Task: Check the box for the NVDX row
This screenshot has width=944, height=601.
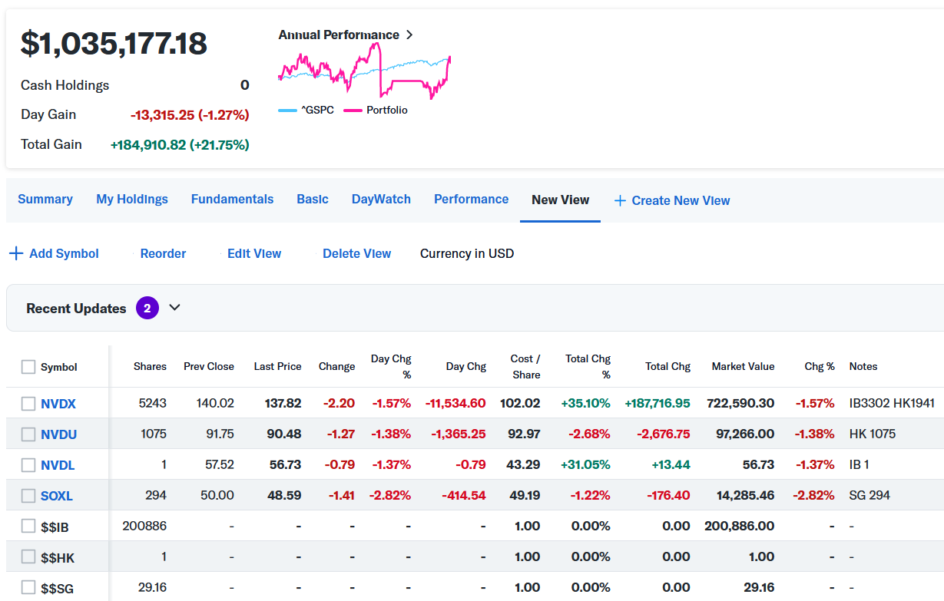Action: [x=28, y=403]
